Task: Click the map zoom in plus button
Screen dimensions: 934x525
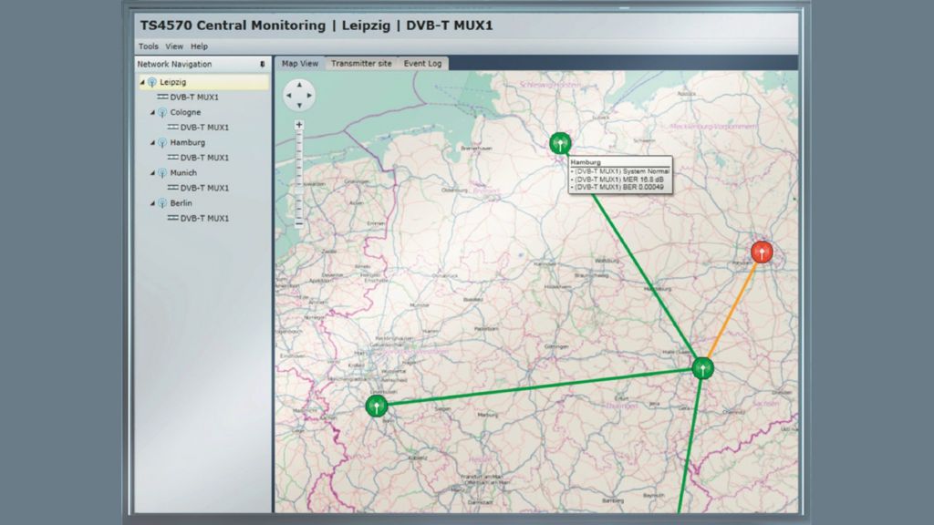Action: coord(299,124)
